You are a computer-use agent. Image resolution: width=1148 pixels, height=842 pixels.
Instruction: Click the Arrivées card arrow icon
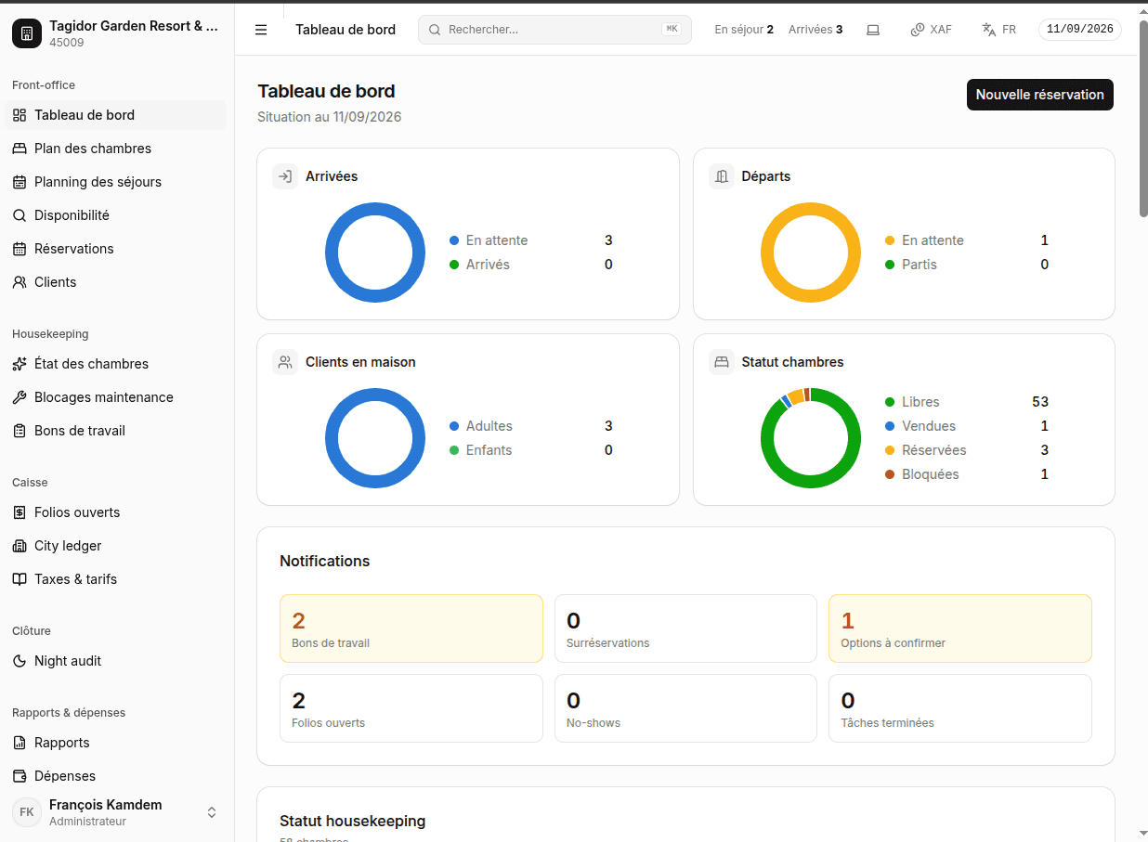(x=285, y=176)
